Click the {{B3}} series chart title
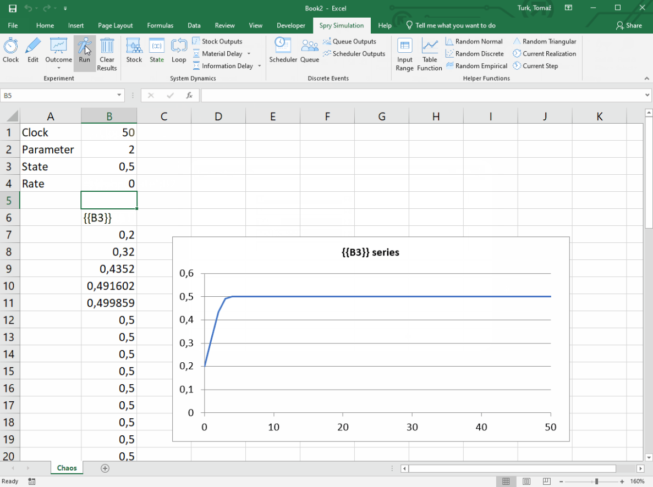The height and width of the screenshot is (487, 653). pyautogui.click(x=370, y=252)
